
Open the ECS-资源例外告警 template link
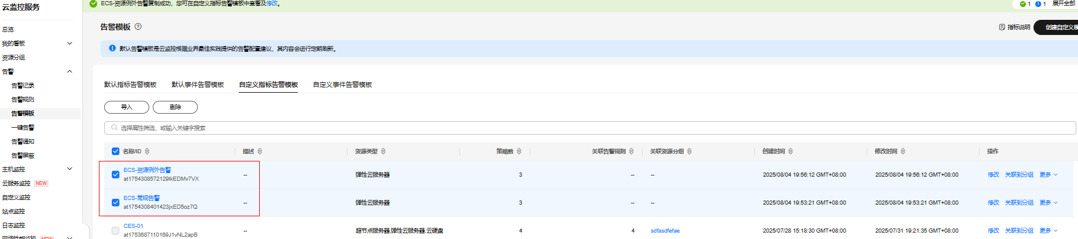coord(147,170)
